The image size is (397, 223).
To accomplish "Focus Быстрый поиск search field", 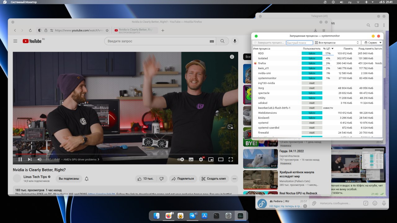I will click(x=299, y=43).
